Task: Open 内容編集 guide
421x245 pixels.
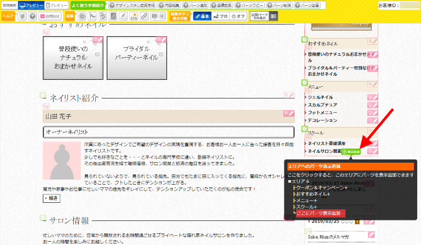Action: coord(169,5)
